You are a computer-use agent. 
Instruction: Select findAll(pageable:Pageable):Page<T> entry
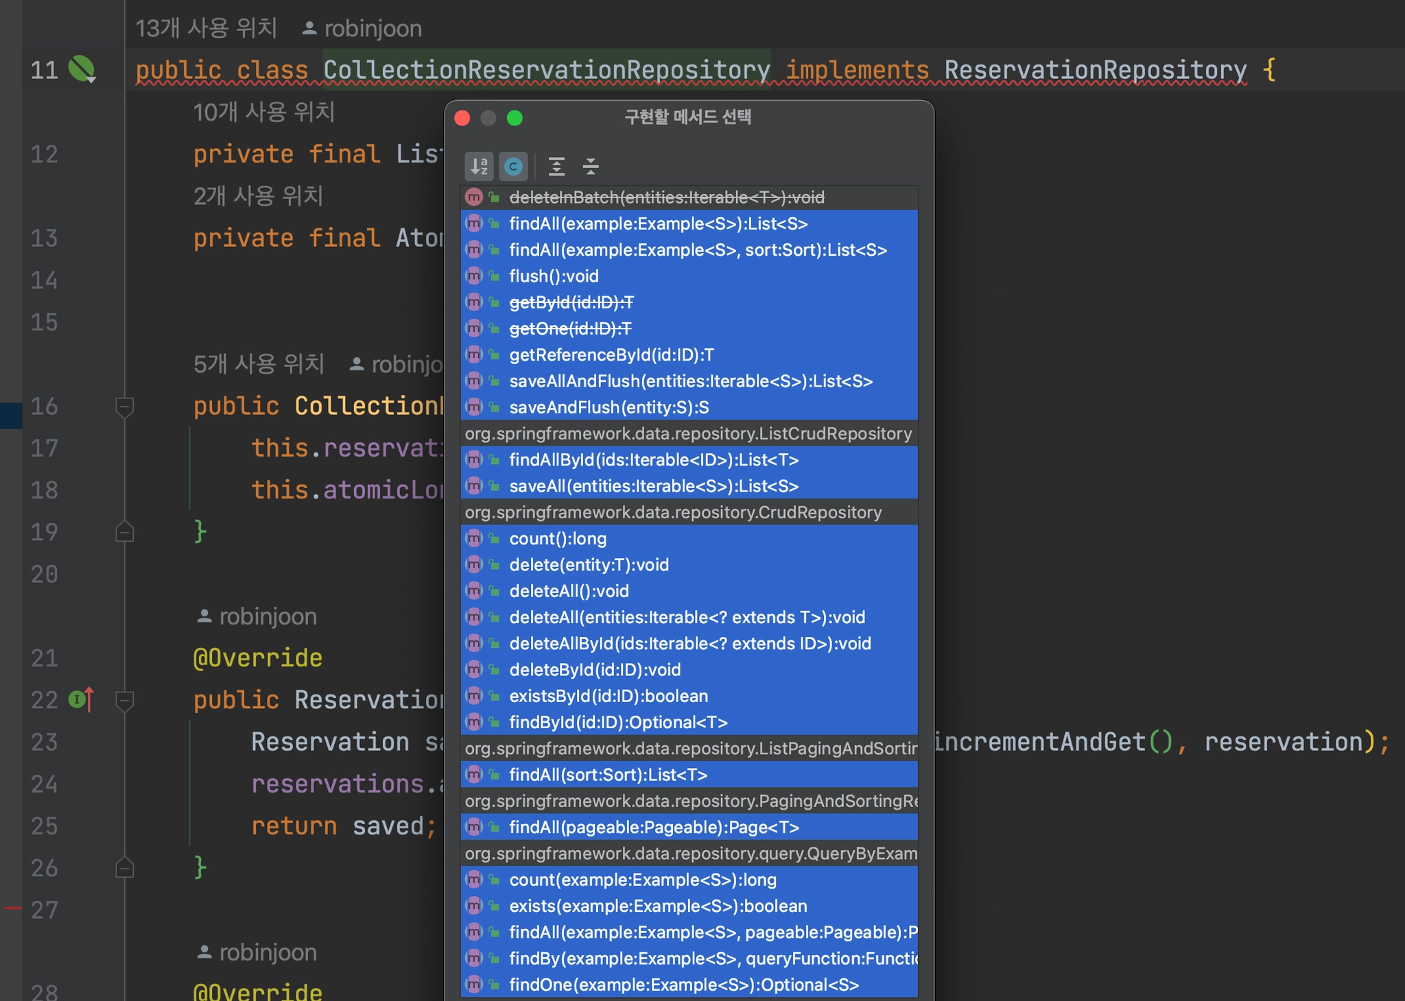click(654, 828)
